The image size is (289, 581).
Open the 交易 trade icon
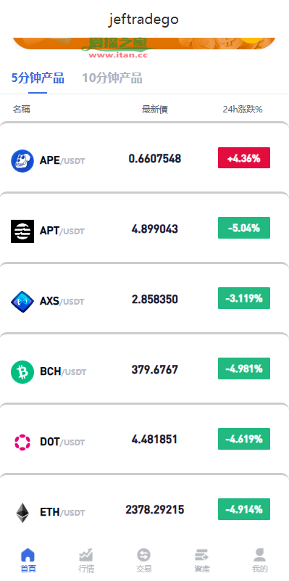143,555
